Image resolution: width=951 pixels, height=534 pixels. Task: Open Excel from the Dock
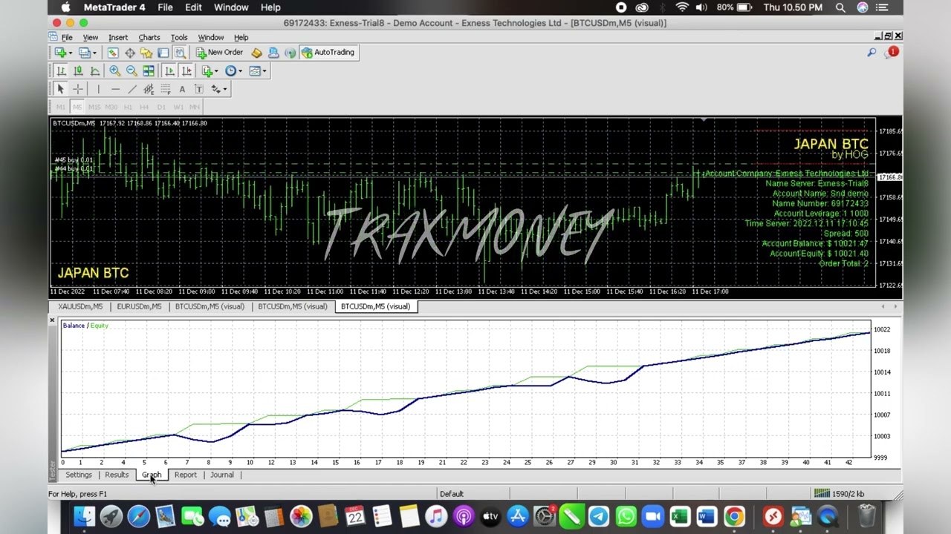(x=680, y=516)
